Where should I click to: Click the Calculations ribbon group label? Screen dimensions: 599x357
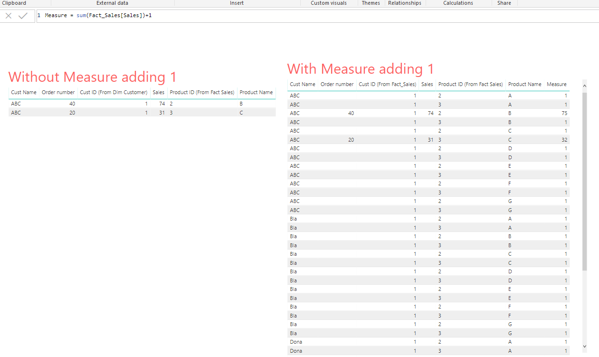458,3
